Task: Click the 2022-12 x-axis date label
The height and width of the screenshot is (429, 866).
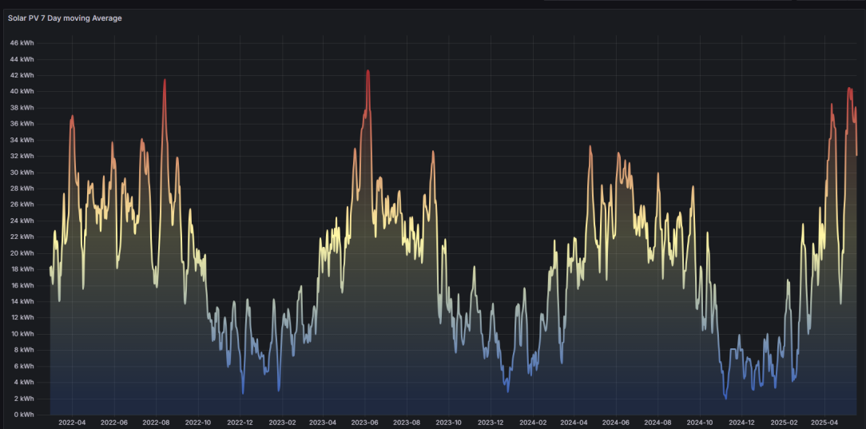Action: 240,423
